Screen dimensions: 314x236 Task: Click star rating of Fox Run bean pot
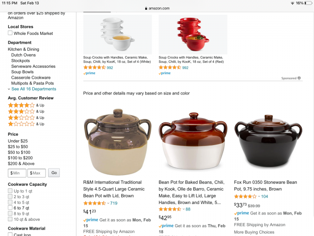[245, 196]
